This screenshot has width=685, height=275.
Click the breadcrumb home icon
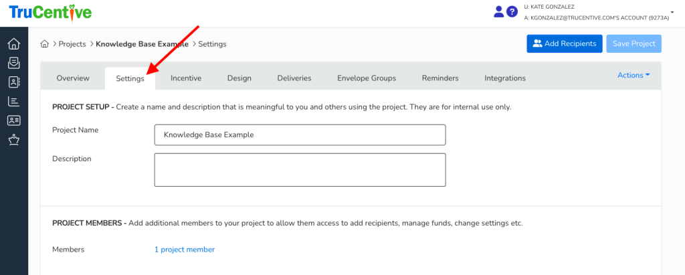click(45, 44)
